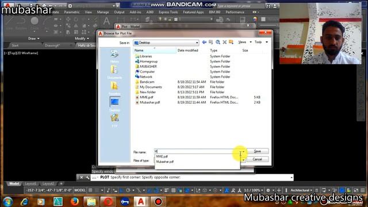
Task: Select the Network entry
Action: coord(144,76)
